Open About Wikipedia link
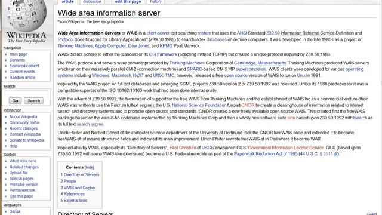The height and width of the screenshot is (215, 382). [23, 117]
